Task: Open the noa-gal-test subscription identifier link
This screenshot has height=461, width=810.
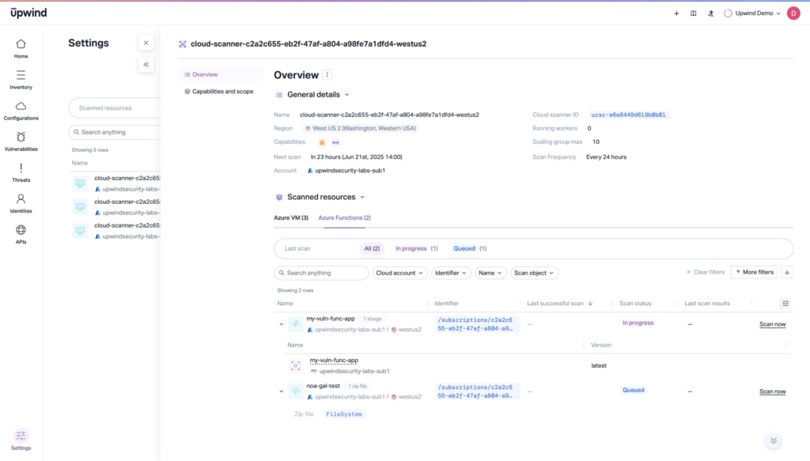Action: click(475, 391)
